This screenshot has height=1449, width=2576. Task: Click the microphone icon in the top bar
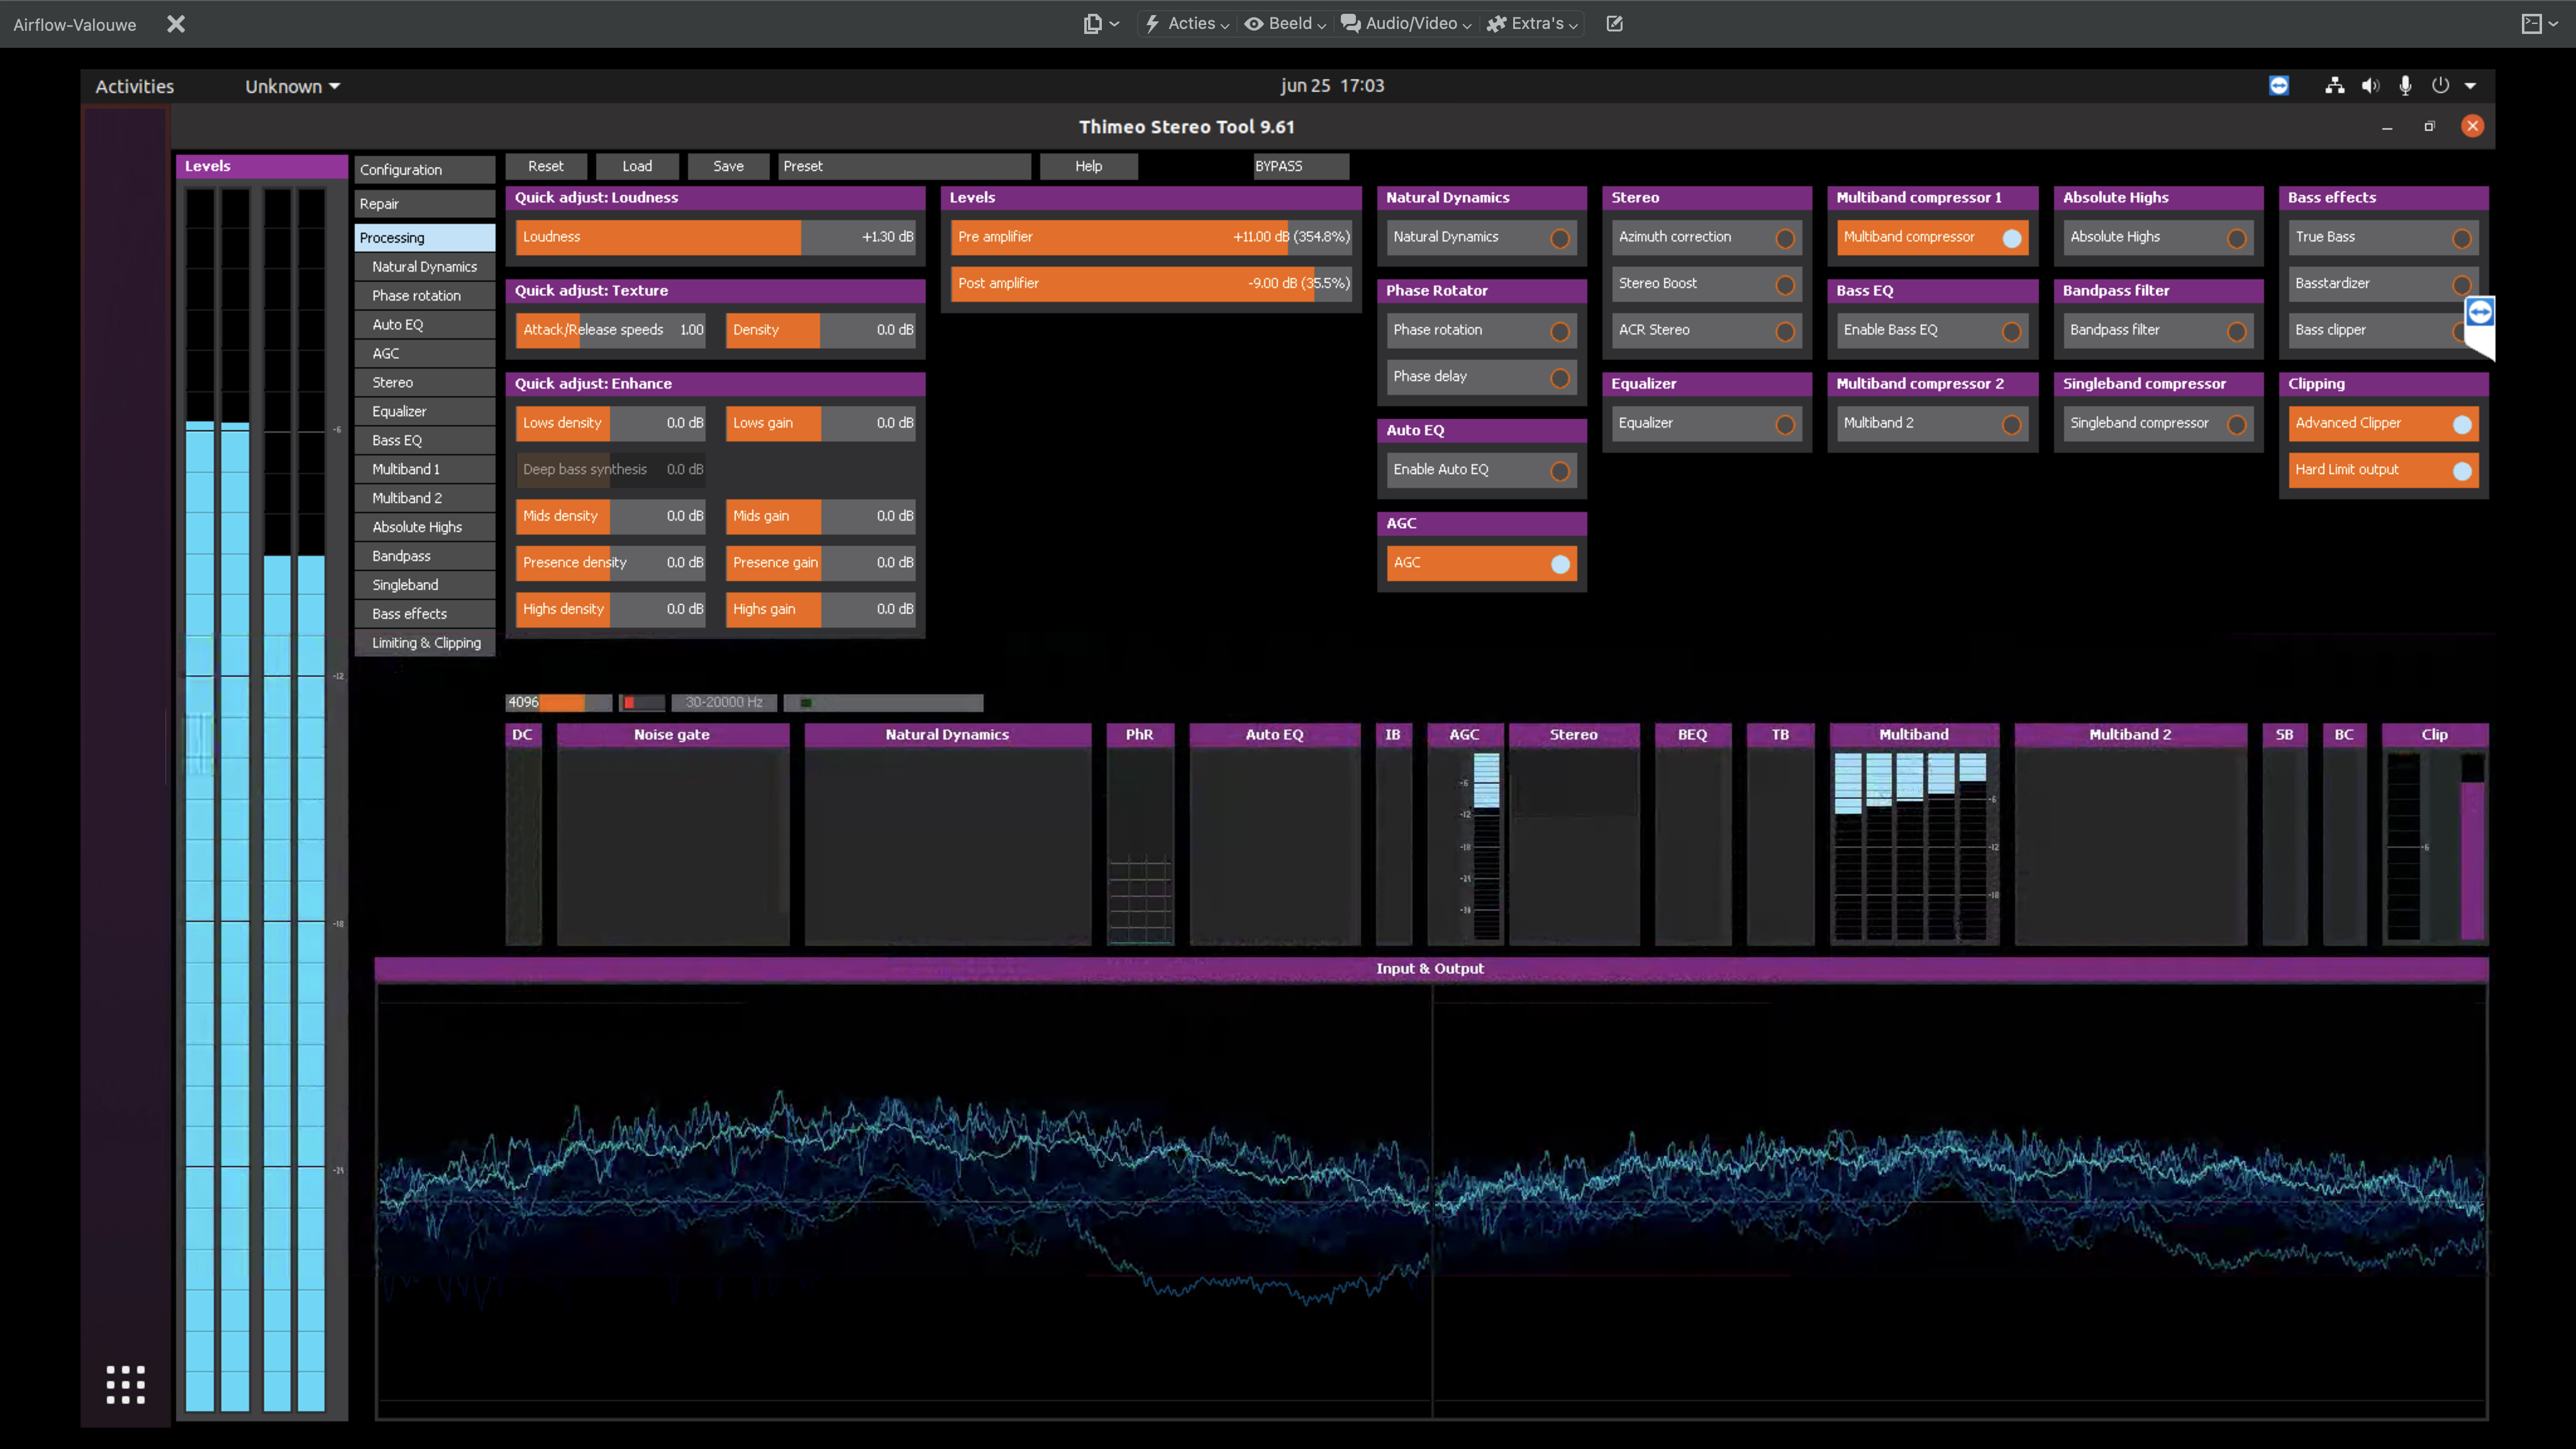click(x=2405, y=86)
